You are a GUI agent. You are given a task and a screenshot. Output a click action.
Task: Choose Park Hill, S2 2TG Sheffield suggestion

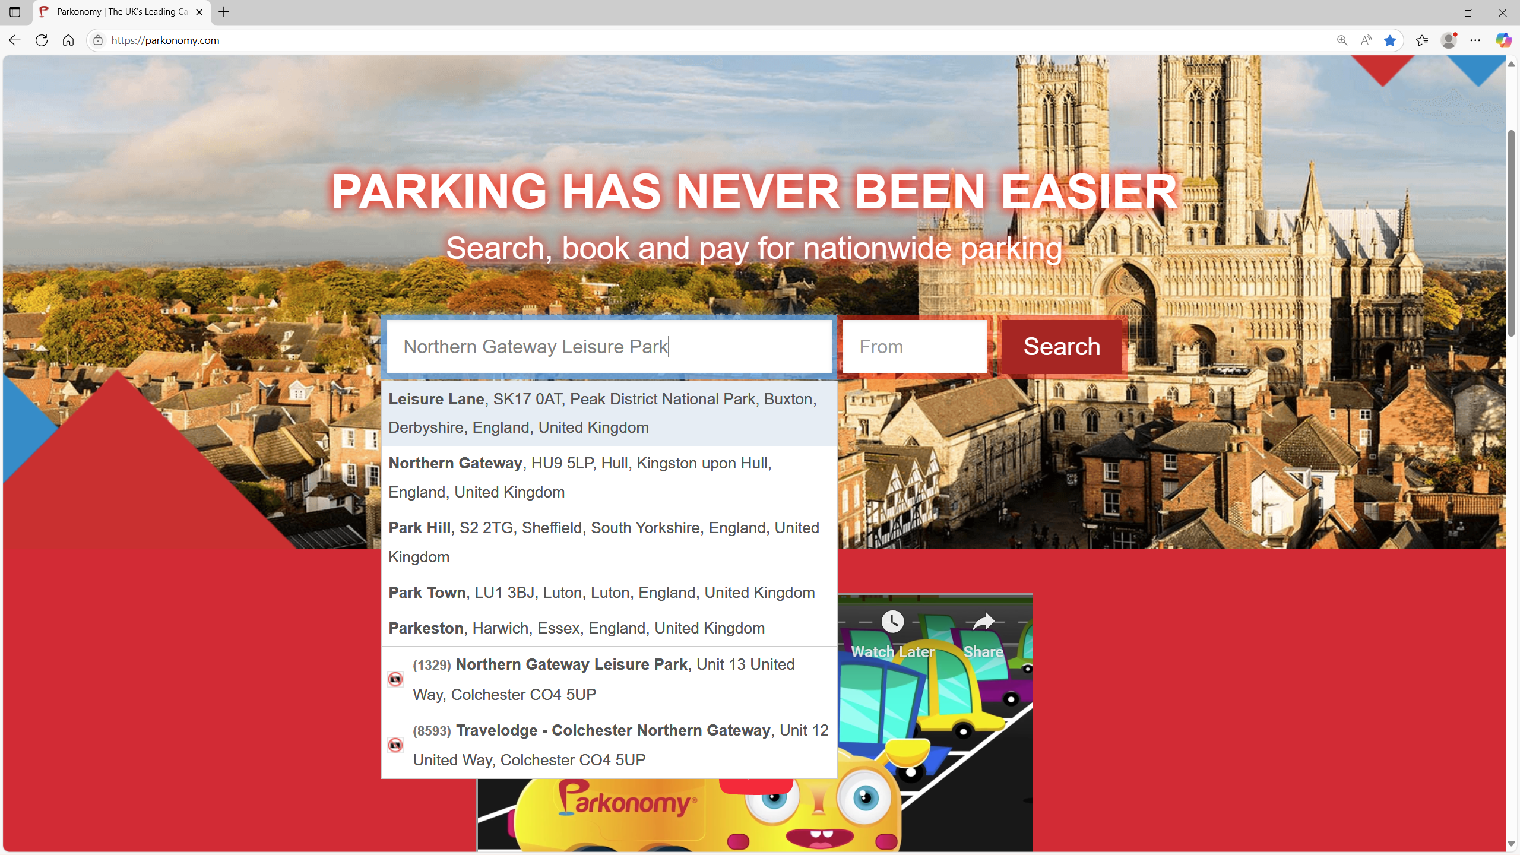coord(609,543)
